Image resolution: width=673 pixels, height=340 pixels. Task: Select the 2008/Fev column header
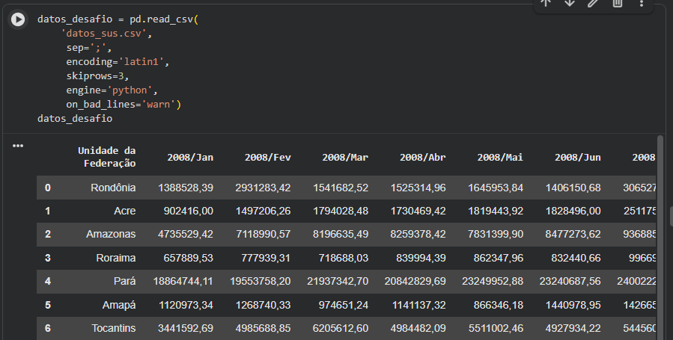click(x=267, y=158)
